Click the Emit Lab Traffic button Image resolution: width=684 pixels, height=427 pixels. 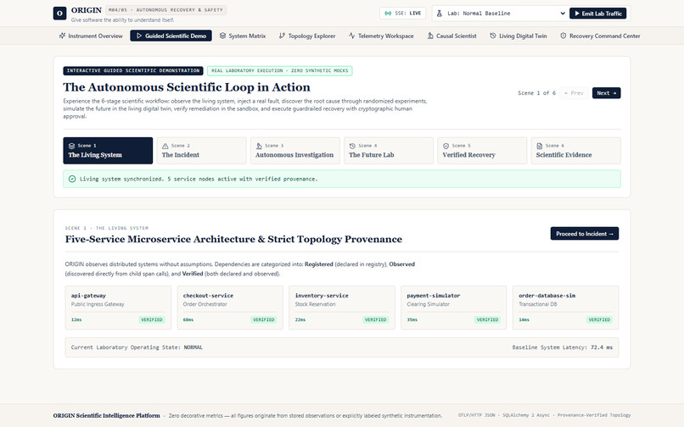(598, 14)
